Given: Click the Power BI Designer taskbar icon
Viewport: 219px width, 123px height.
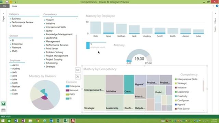Looking at the screenshot, I should pyautogui.click(x=66, y=121).
